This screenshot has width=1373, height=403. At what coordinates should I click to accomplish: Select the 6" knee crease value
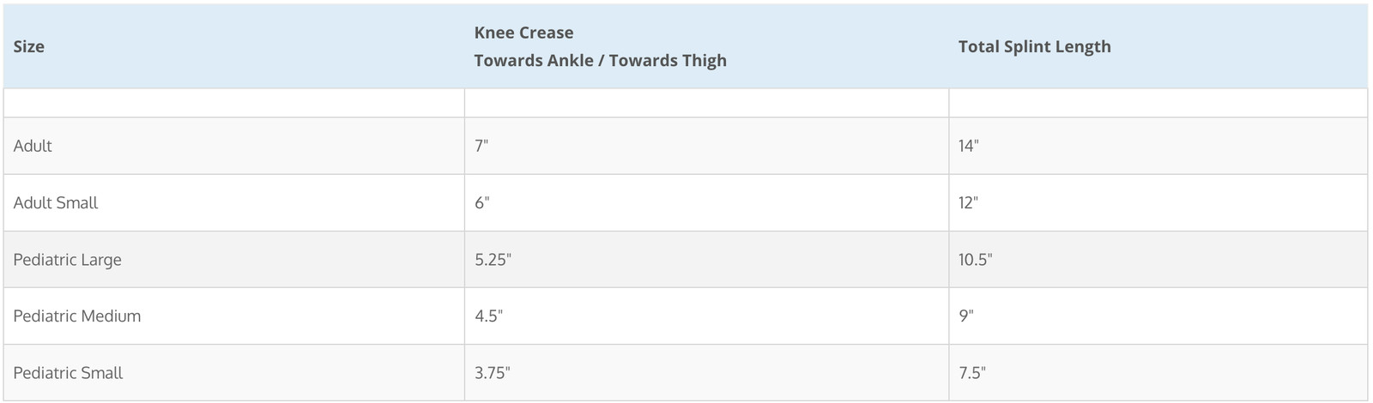(482, 202)
